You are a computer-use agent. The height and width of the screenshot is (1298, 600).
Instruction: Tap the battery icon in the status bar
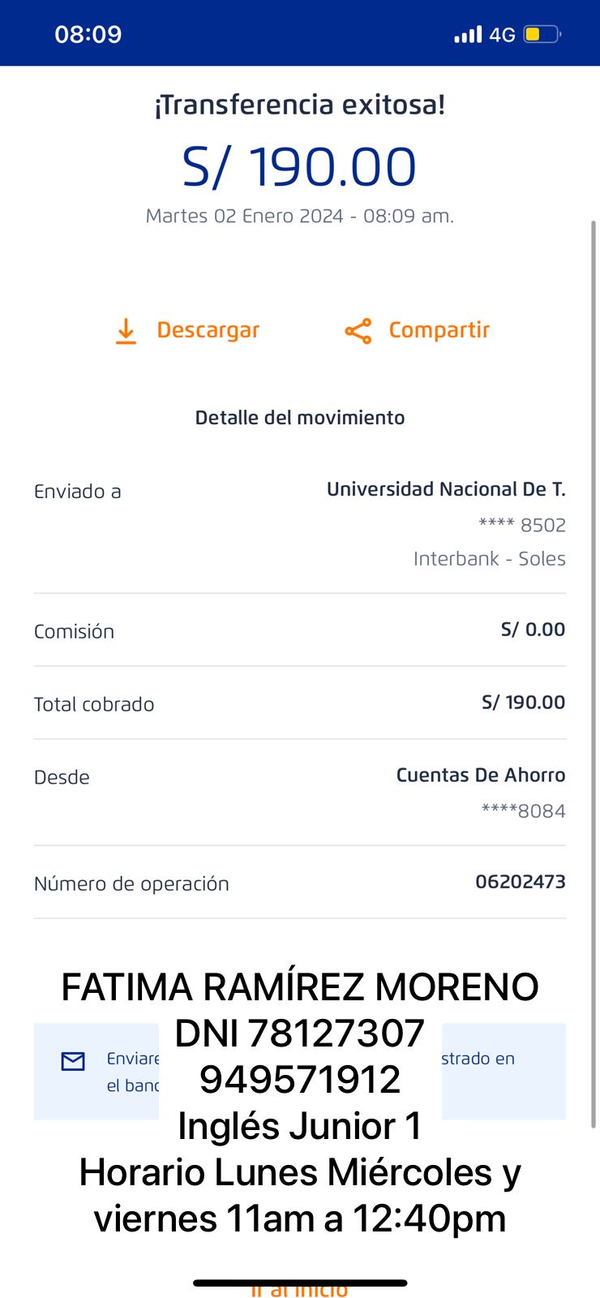542,34
